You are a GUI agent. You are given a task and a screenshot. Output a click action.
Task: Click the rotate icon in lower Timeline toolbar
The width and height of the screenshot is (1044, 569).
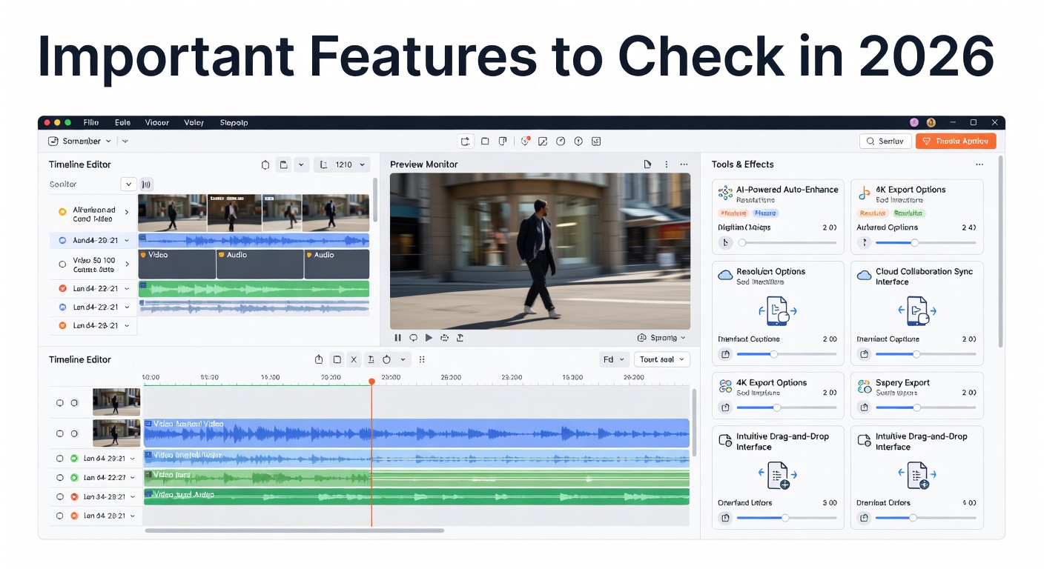[386, 359]
